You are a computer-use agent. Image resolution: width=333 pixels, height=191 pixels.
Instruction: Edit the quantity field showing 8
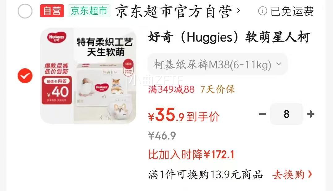pos(287,114)
